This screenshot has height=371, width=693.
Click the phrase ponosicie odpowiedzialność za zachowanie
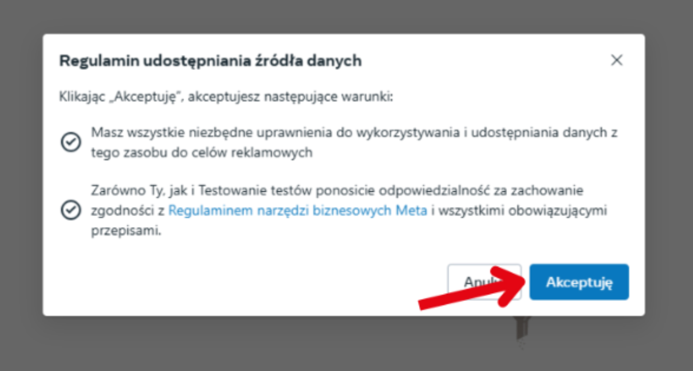pos(450,190)
